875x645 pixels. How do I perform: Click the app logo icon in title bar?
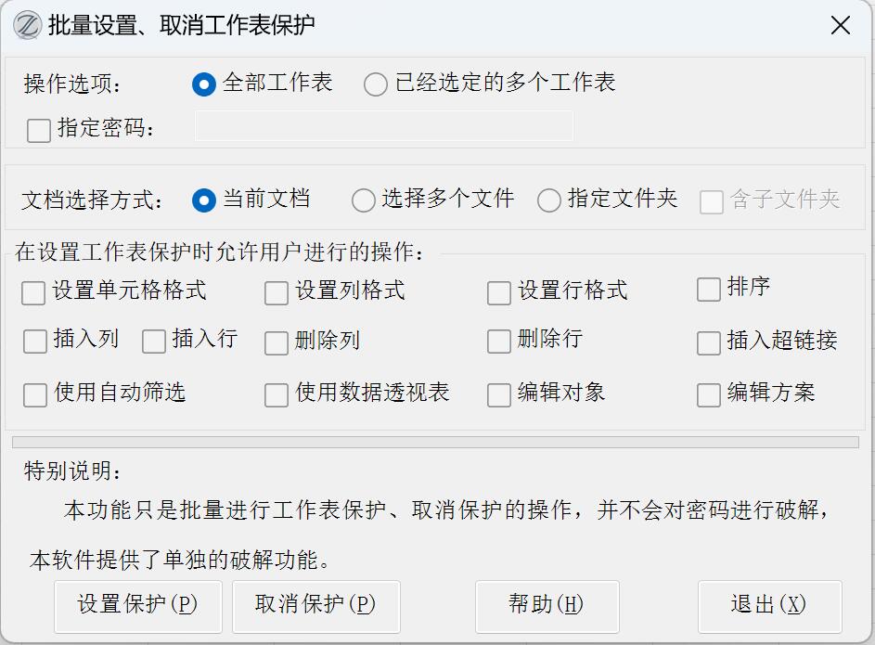click(26, 24)
